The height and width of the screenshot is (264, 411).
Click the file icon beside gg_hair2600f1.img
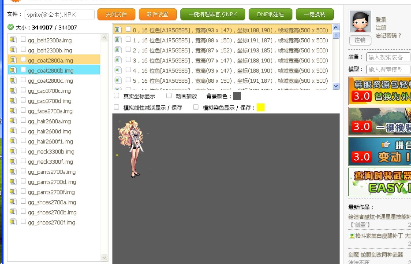(x=13, y=141)
